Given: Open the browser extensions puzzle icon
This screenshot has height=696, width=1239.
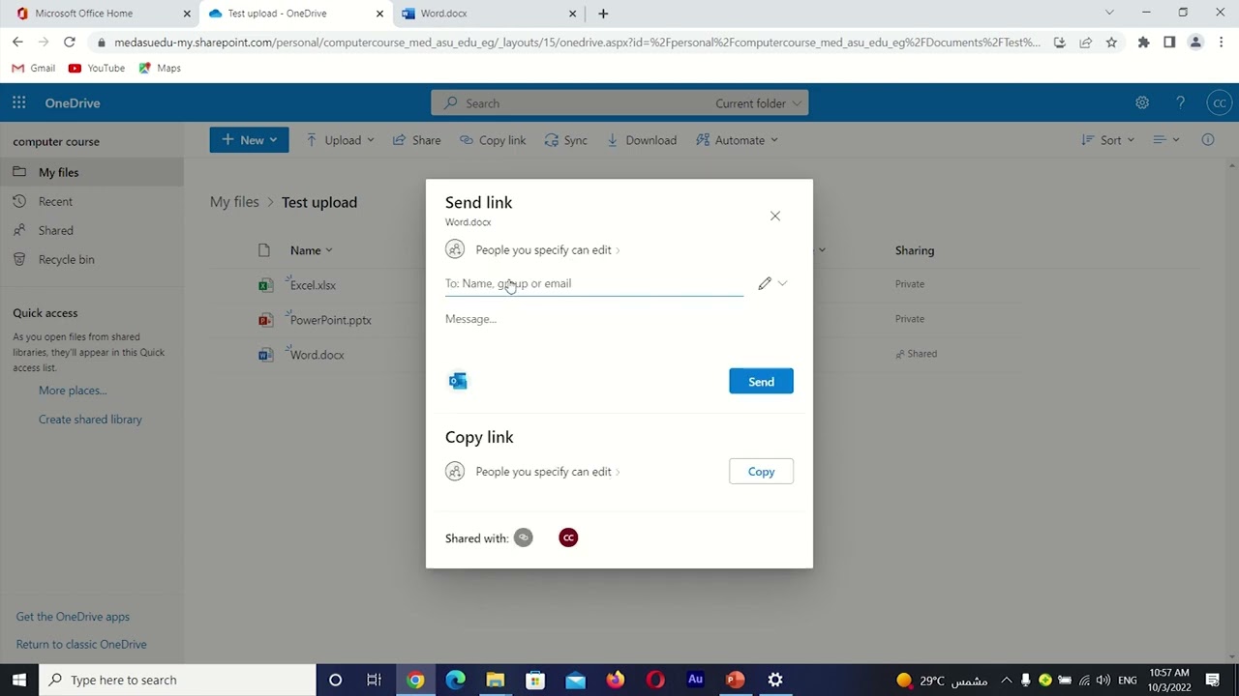Looking at the screenshot, I should point(1143,43).
